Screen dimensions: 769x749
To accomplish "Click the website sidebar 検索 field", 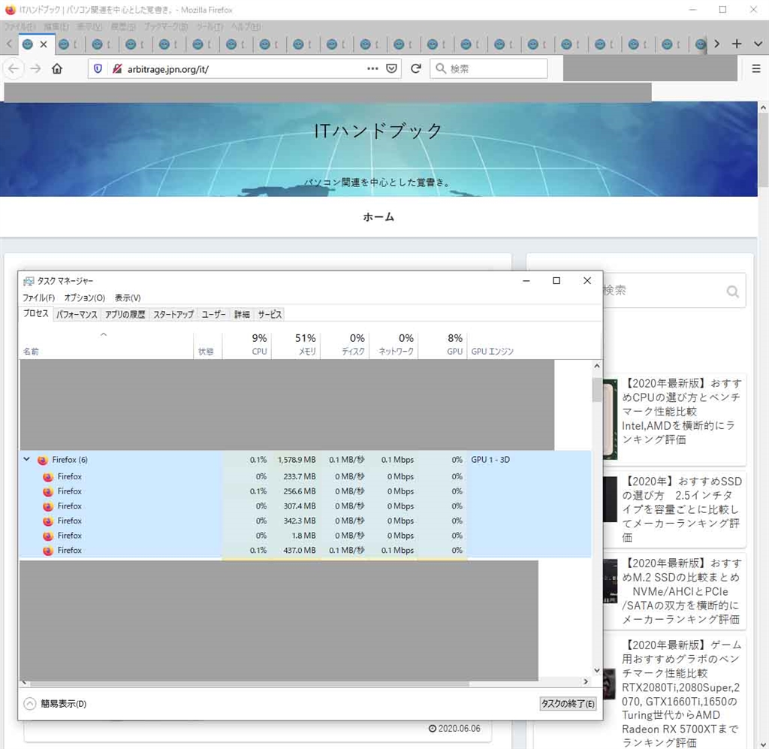I will (x=662, y=291).
